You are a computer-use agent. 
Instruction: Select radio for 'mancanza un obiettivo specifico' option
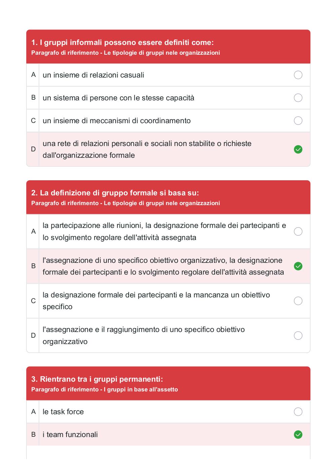[x=298, y=301]
